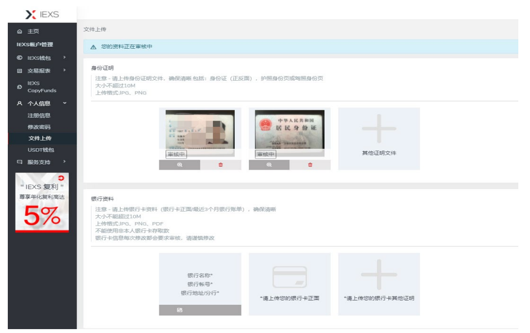Open IEXS CopyFunds menu item

42,87
